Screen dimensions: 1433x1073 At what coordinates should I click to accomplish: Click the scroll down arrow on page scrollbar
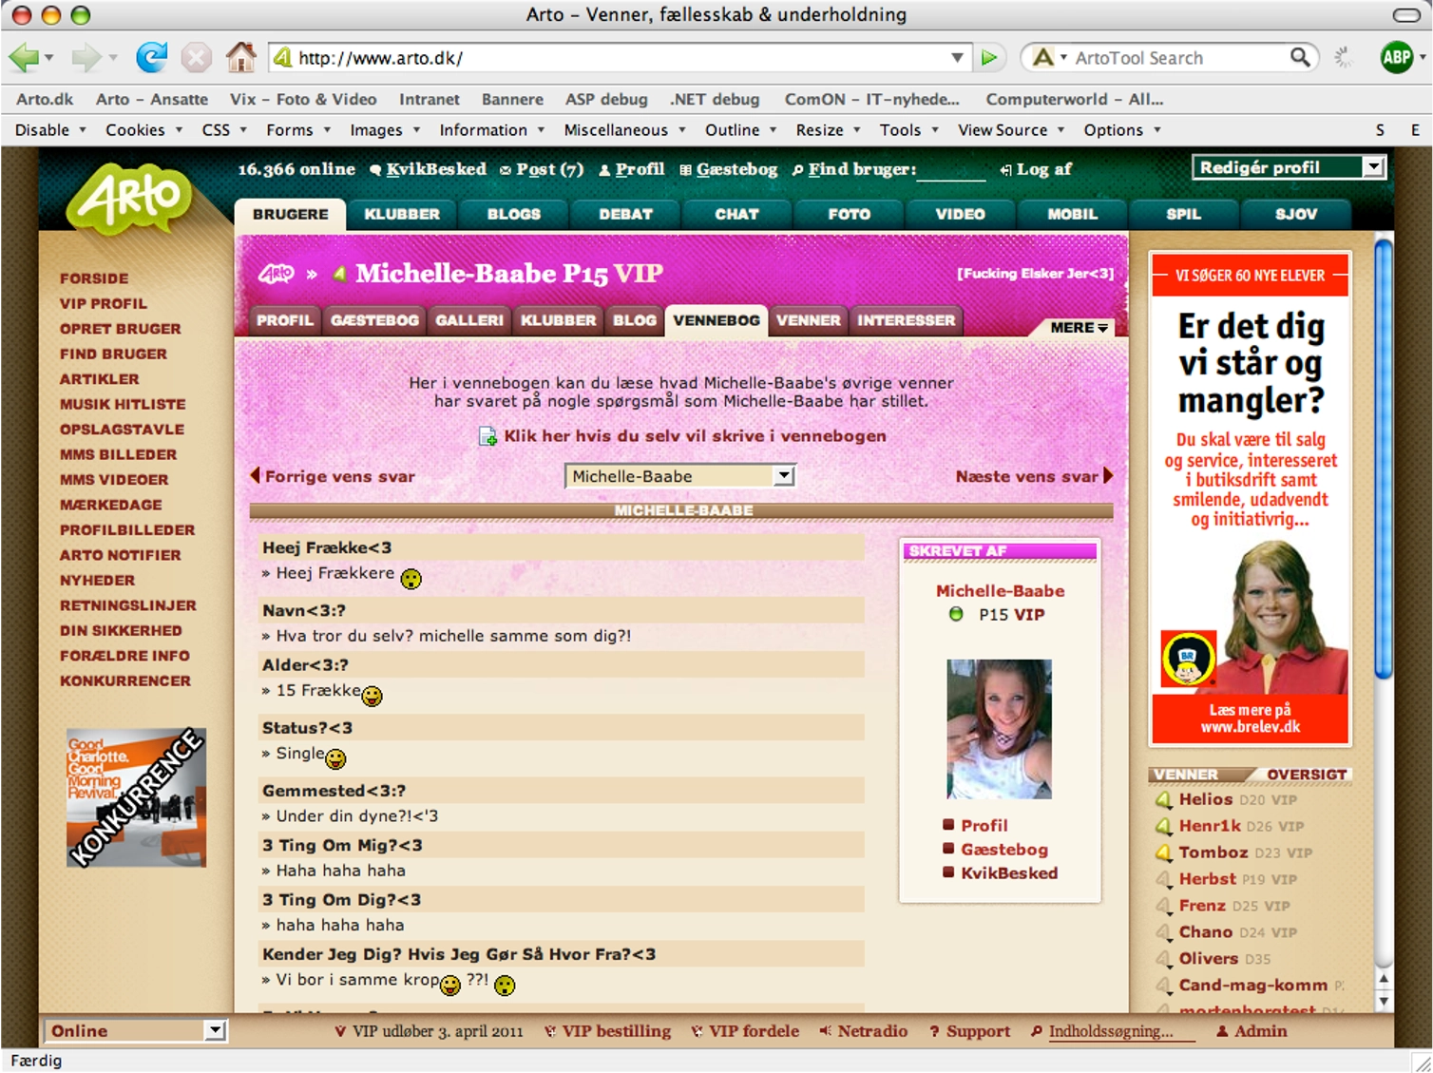1384,1002
